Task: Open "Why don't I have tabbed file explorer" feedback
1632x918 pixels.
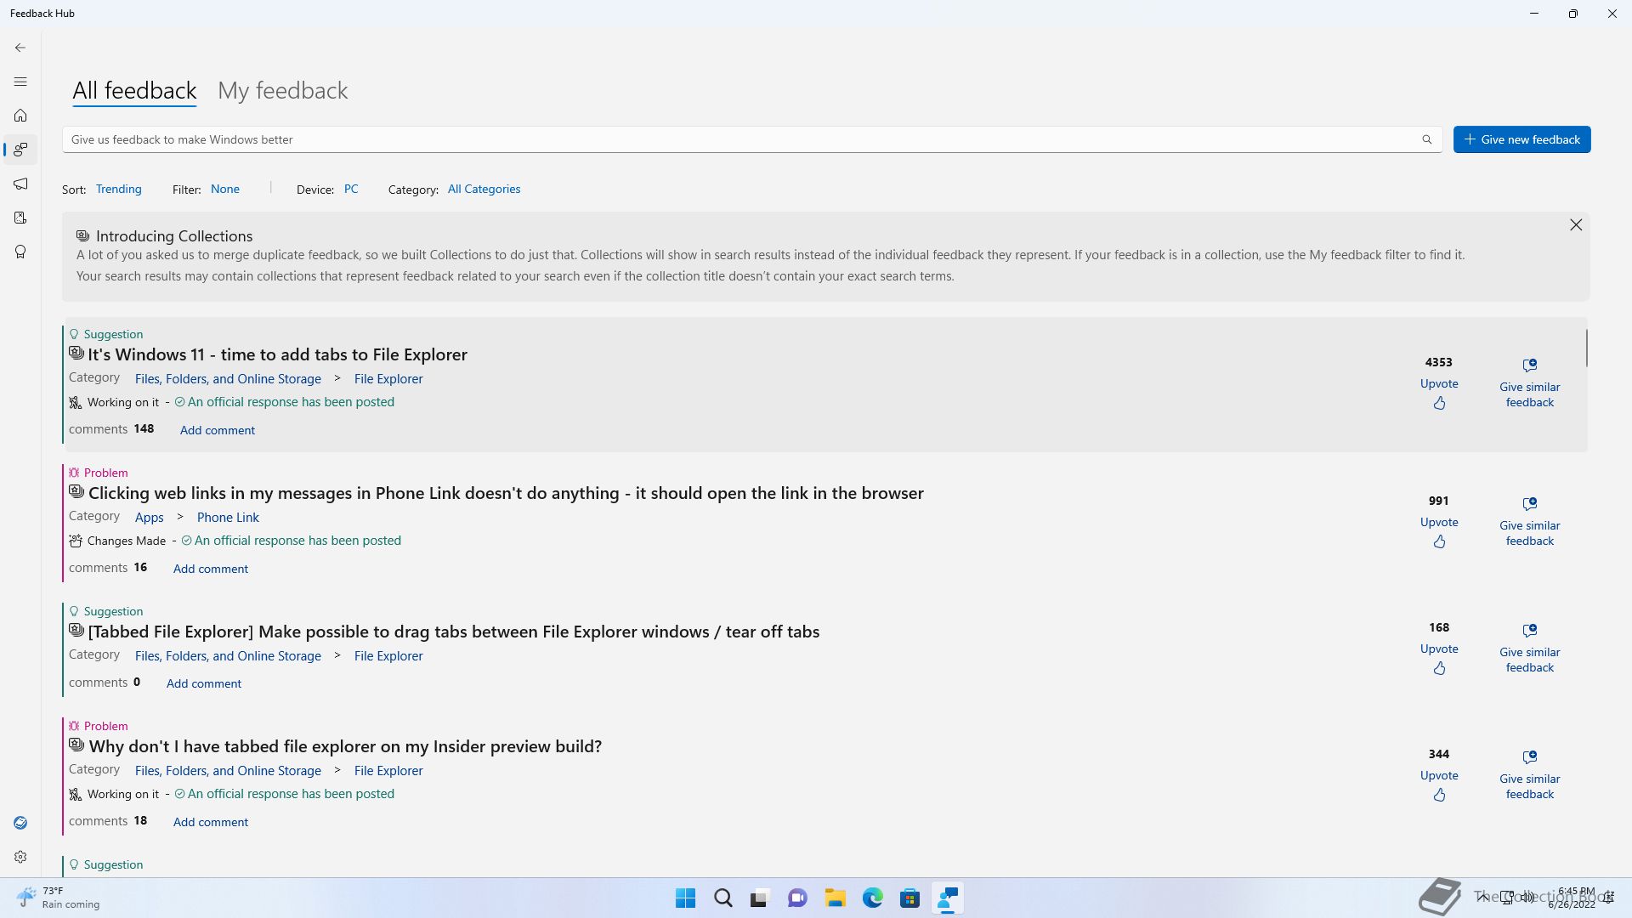Action: click(345, 746)
